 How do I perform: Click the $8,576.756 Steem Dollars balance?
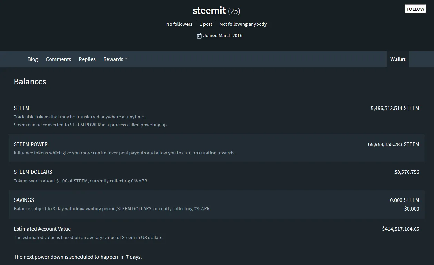pos(407,172)
